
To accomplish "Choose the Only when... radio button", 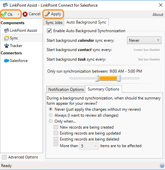I will pyautogui.click(x=51, y=121).
